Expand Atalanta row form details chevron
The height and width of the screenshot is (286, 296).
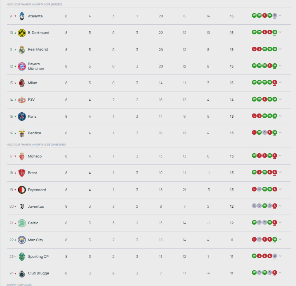click(280, 16)
